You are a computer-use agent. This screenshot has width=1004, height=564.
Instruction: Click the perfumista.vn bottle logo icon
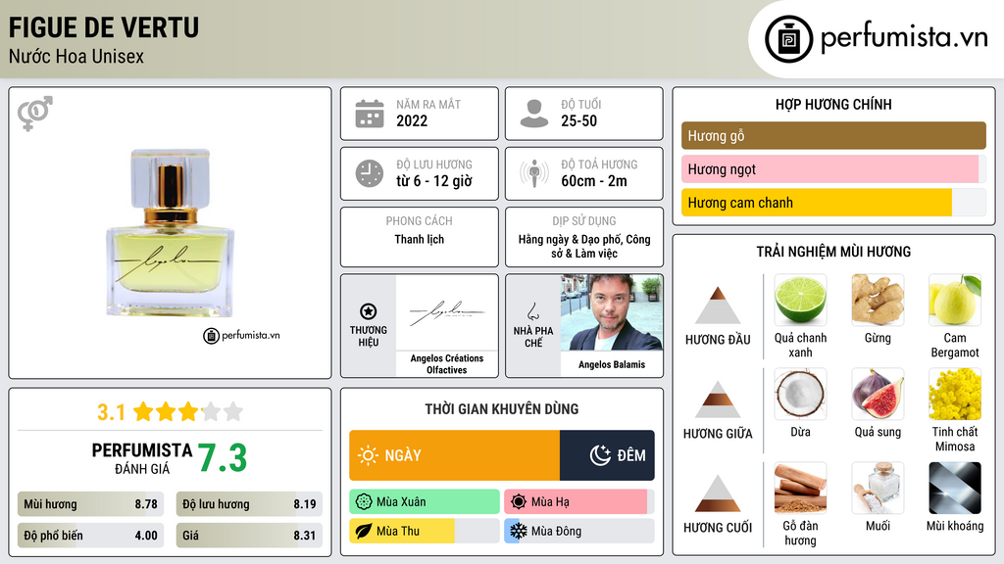pyautogui.click(x=789, y=39)
